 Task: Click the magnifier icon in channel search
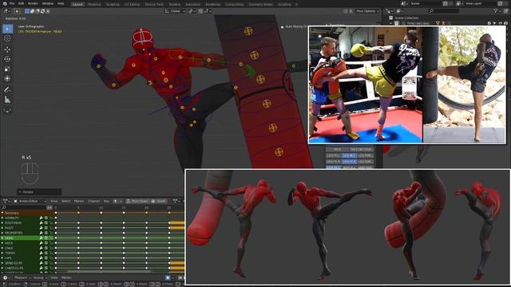tap(4, 207)
